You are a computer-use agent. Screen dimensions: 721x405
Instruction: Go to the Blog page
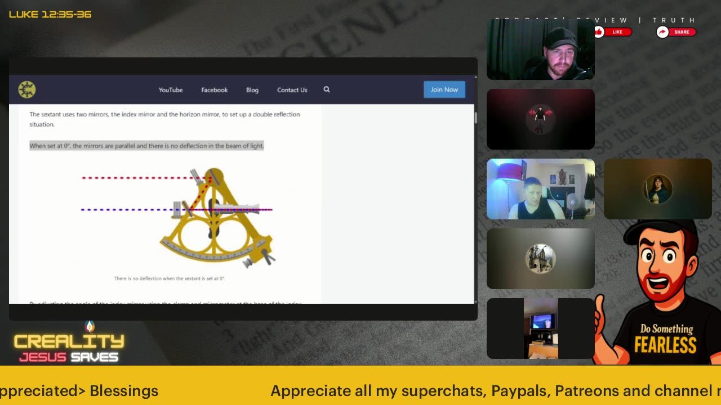click(x=252, y=90)
